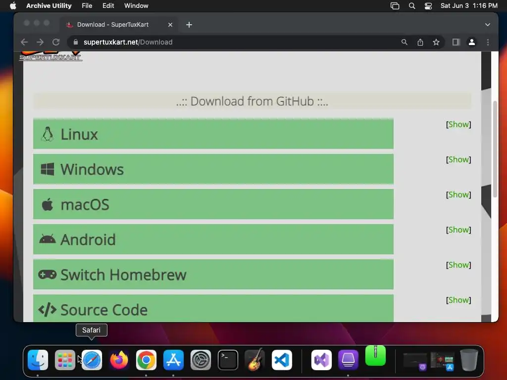The height and width of the screenshot is (380, 507).
Task: Click the share icon in address bar
Action: pyautogui.click(x=420, y=42)
